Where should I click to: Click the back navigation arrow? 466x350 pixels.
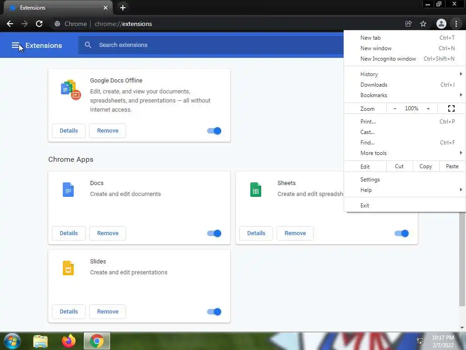click(10, 24)
